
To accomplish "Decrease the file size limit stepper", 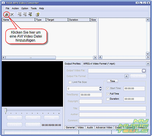I will [x=100, y=90].
